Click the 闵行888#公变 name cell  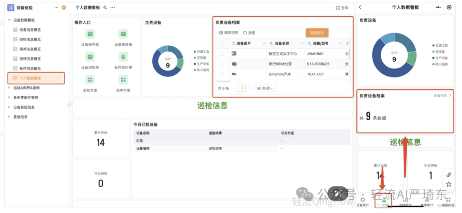285,64
